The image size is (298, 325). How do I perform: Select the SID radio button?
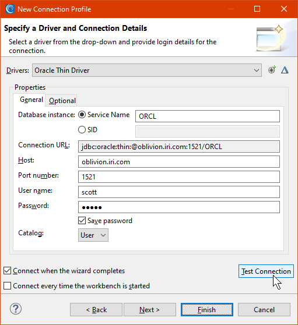82,130
